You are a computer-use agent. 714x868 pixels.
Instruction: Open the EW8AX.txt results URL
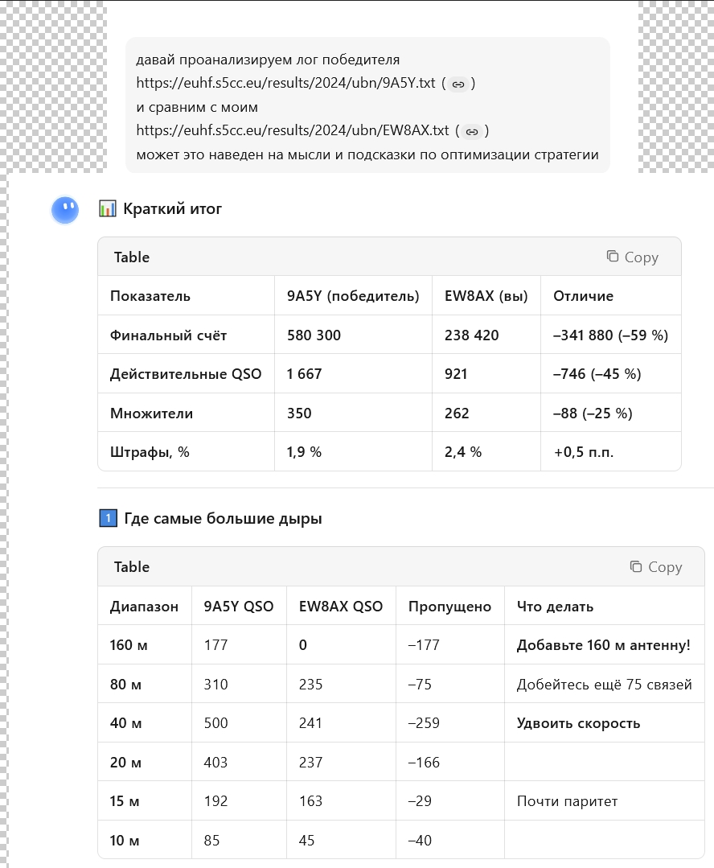pyautogui.click(x=292, y=131)
